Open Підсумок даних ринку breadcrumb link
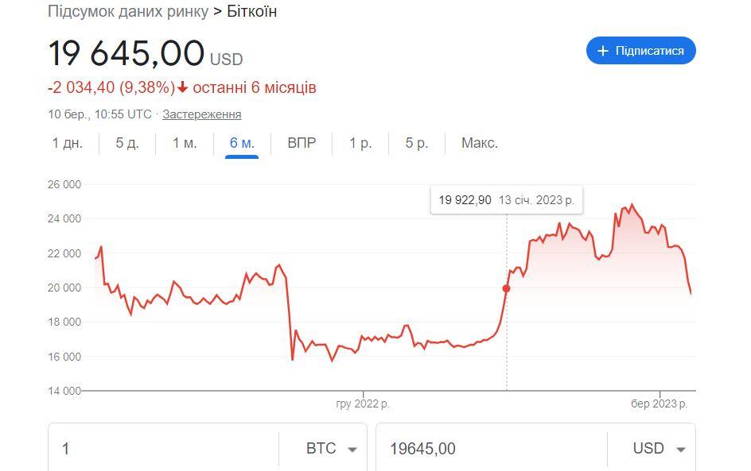The height and width of the screenshot is (471, 751). click(128, 11)
